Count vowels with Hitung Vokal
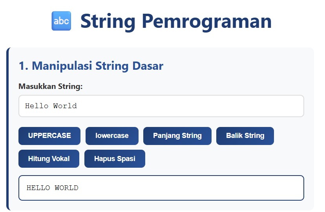Viewport: 325px width, 212px height. coord(49,159)
